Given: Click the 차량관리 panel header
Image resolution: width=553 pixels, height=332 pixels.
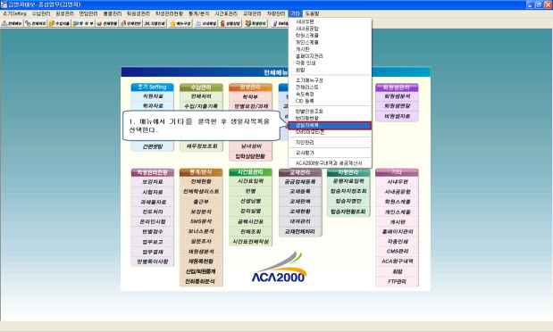Looking at the screenshot, I should (348, 172).
